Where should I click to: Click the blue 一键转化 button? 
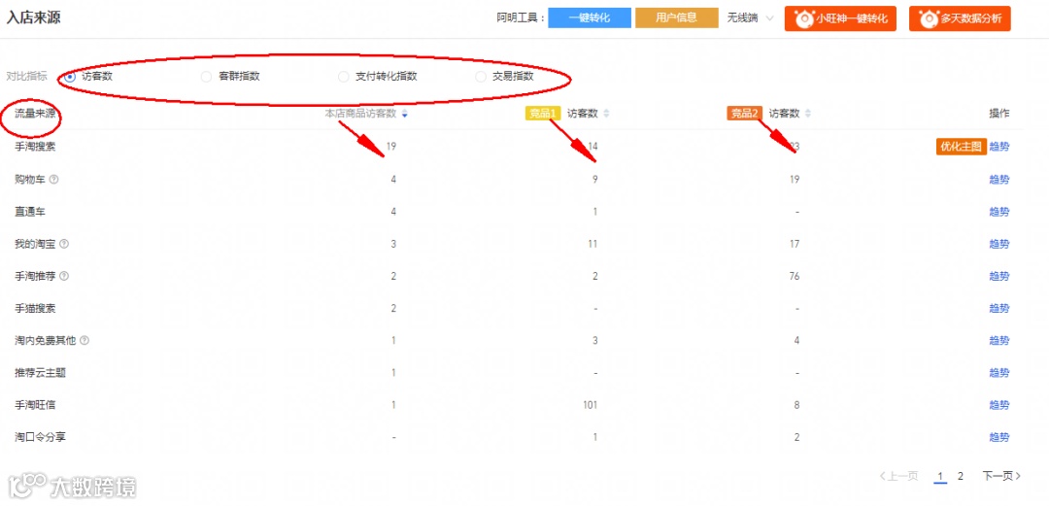tap(590, 18)
